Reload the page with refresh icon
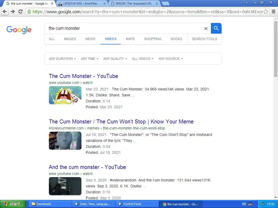The width and height of the screenshot is (278, 208). click(x=21, y=12)
